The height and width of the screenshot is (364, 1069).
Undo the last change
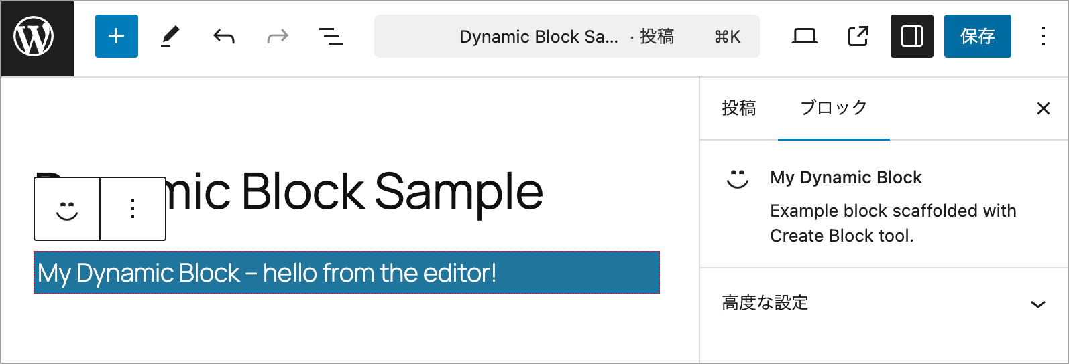point(224,36)
